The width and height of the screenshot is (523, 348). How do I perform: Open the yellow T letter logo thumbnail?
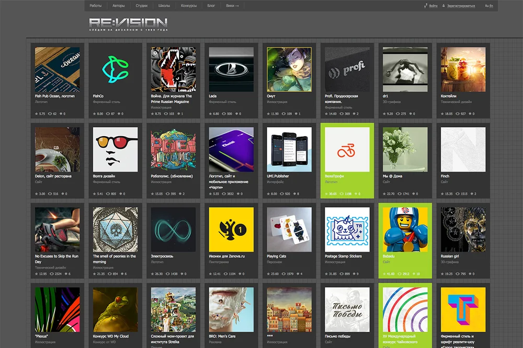pyautogui.click(x=463, y=310)
